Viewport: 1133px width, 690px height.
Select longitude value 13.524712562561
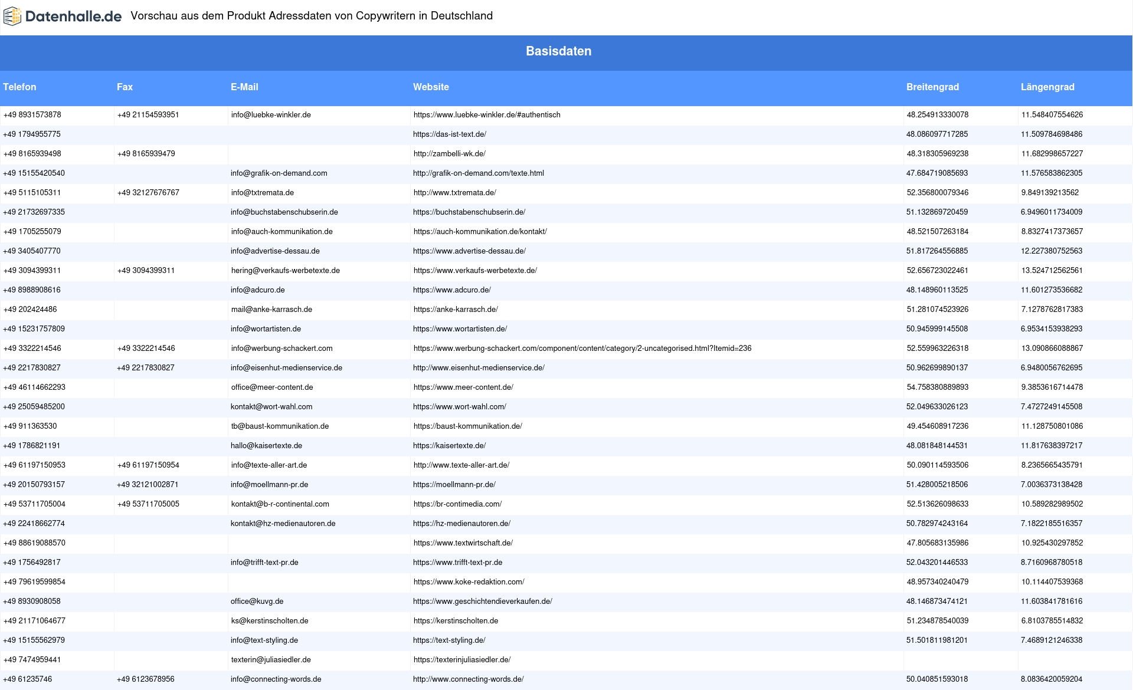1052,271
